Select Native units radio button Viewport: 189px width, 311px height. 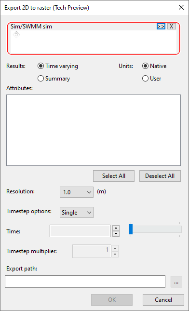tap(154, 66)
